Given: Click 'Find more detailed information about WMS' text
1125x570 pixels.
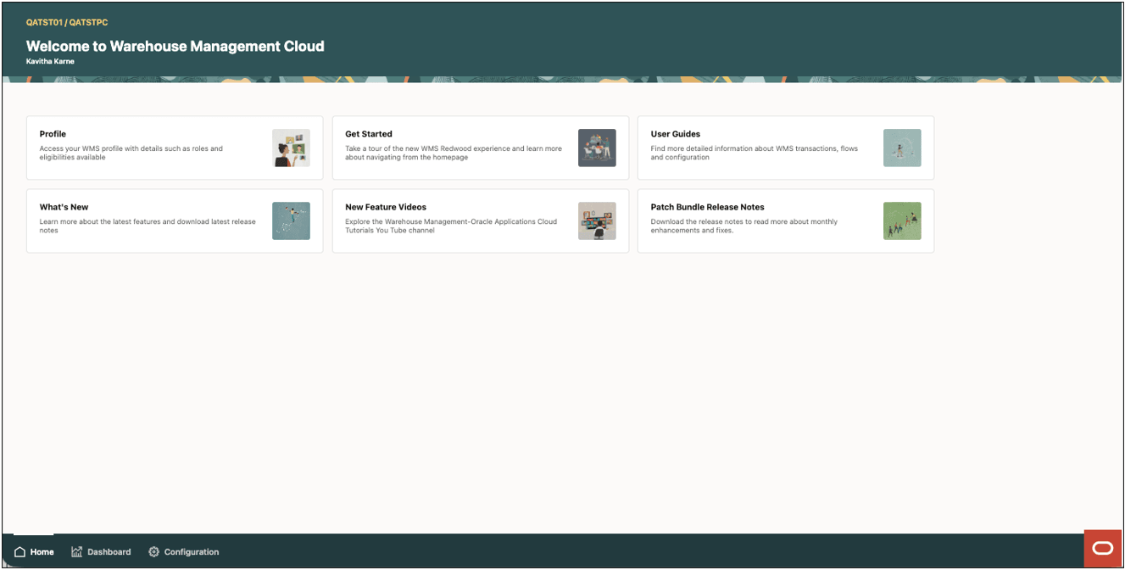Looking at the screenshot, I should 755,153.
